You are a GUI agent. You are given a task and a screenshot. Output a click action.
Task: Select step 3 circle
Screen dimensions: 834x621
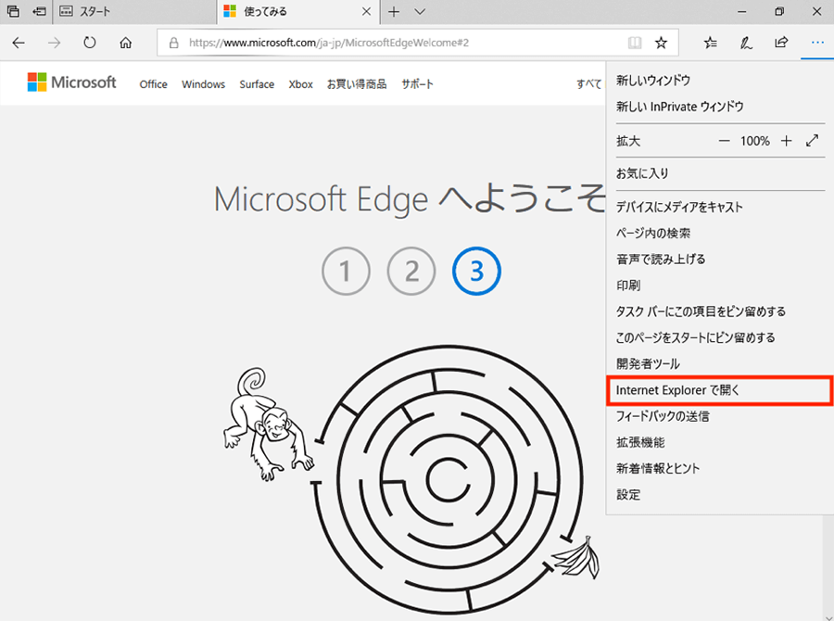[476, 271]
